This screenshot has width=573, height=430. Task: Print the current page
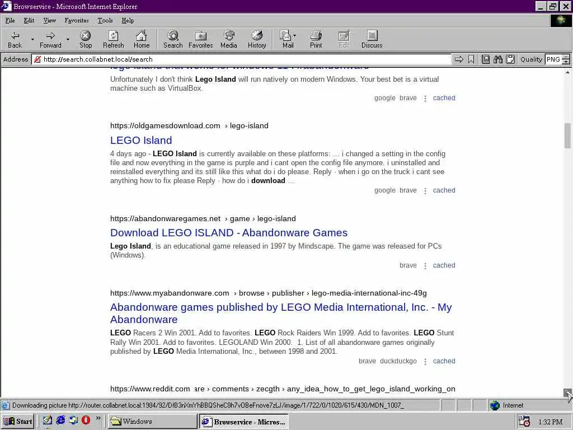(316, 40)
